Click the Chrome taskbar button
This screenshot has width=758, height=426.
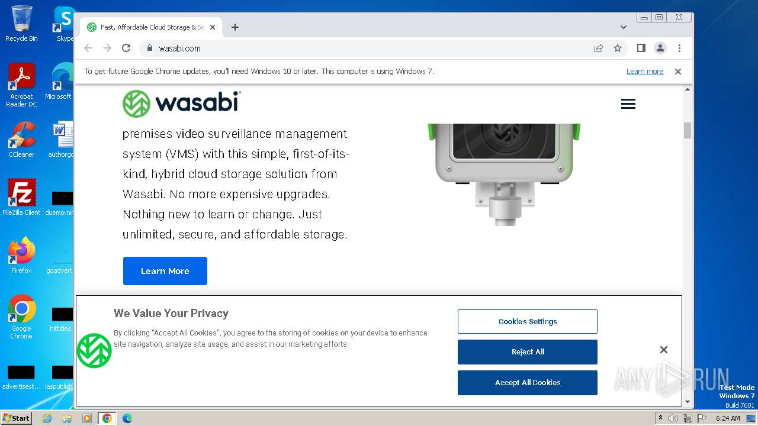[107, 418]
